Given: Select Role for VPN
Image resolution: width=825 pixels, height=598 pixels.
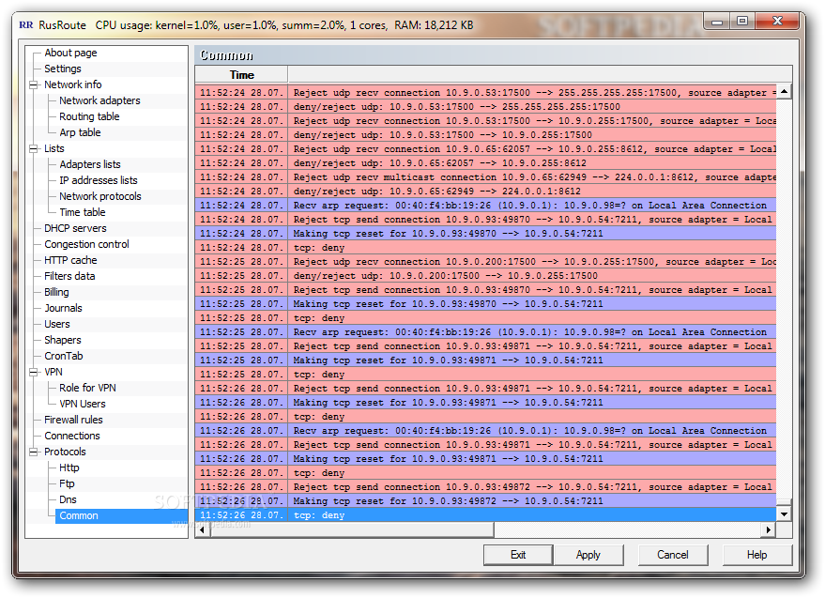Looking at the screenshot, I should click(87, 388).
